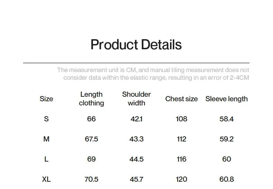
Task: Click the Shoulder width column header
Action: pos(136,99)
